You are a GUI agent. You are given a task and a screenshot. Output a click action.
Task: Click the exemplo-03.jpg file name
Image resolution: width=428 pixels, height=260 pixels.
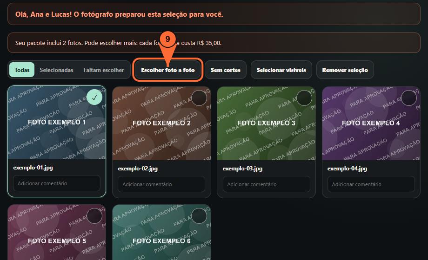[243, 169]
